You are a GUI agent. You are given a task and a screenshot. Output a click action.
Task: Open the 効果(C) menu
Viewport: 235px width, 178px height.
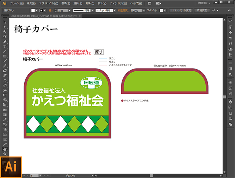coord(90,3)
